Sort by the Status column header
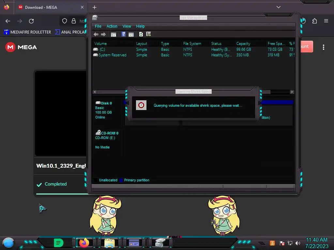Viewport: 334px width, 250px height. (222, 44)
